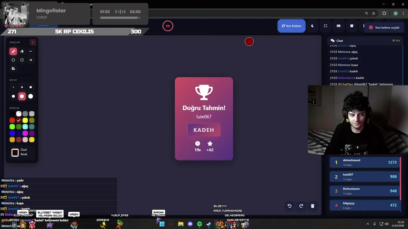Choose the third brush size in top row
Image resolution: width=408 pixels, height=229 pixels.
(x=31, y=87)
